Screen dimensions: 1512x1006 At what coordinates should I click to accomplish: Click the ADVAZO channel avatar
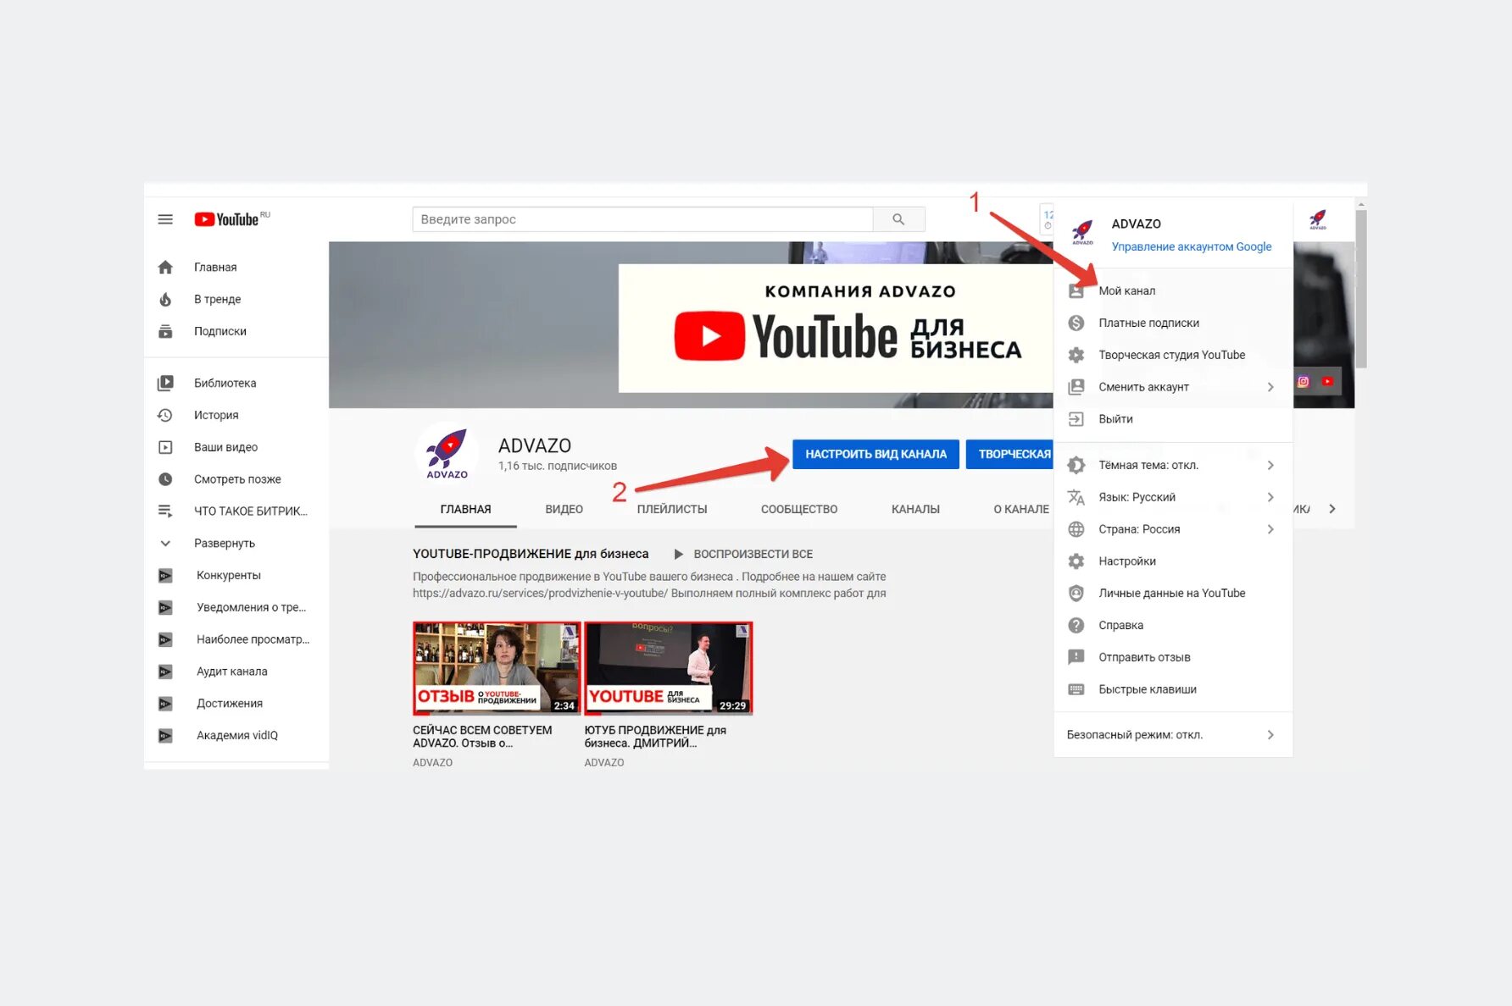point(447,453)
